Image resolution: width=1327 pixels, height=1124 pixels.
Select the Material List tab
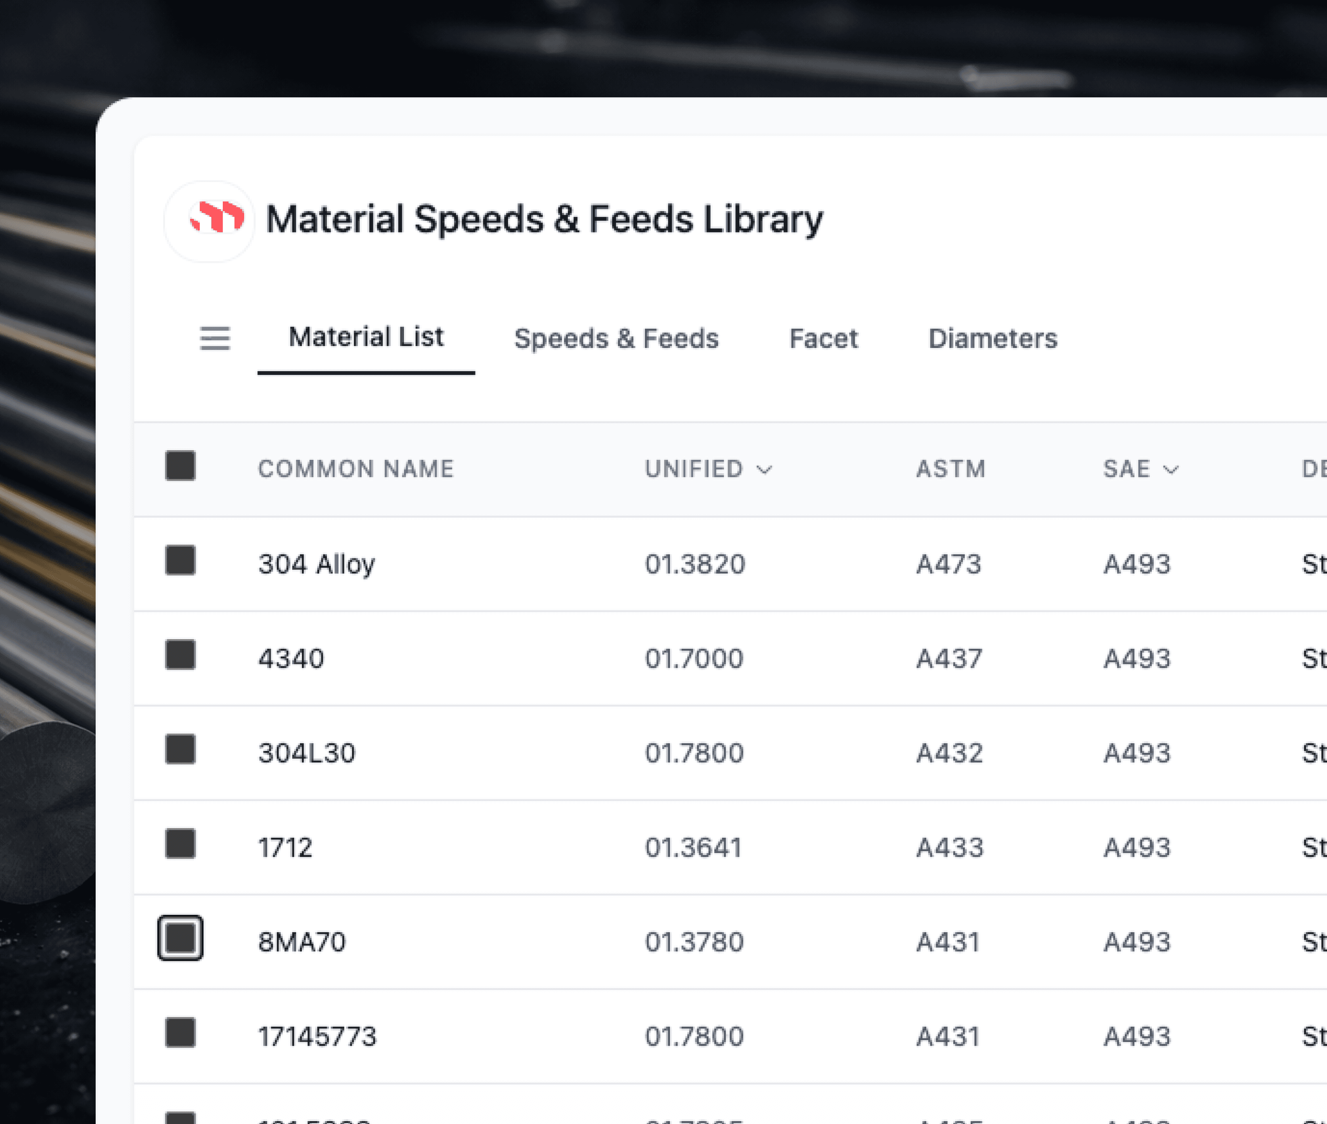366,337
